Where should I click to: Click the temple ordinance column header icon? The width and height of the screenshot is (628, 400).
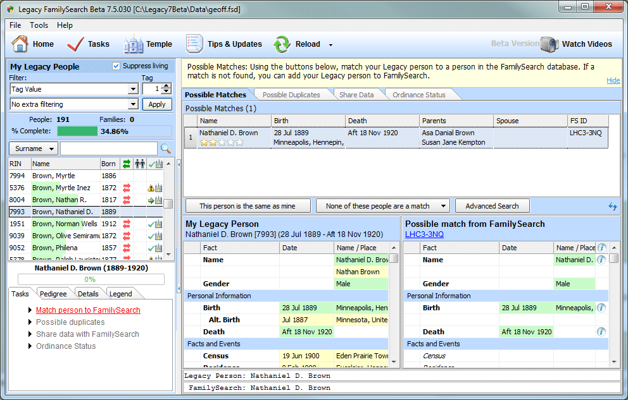pyautogui.click(x=155, y=164)
